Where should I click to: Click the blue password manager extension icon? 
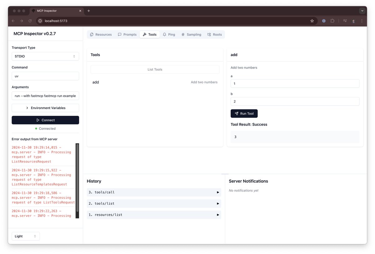click(x=324, y=21)
